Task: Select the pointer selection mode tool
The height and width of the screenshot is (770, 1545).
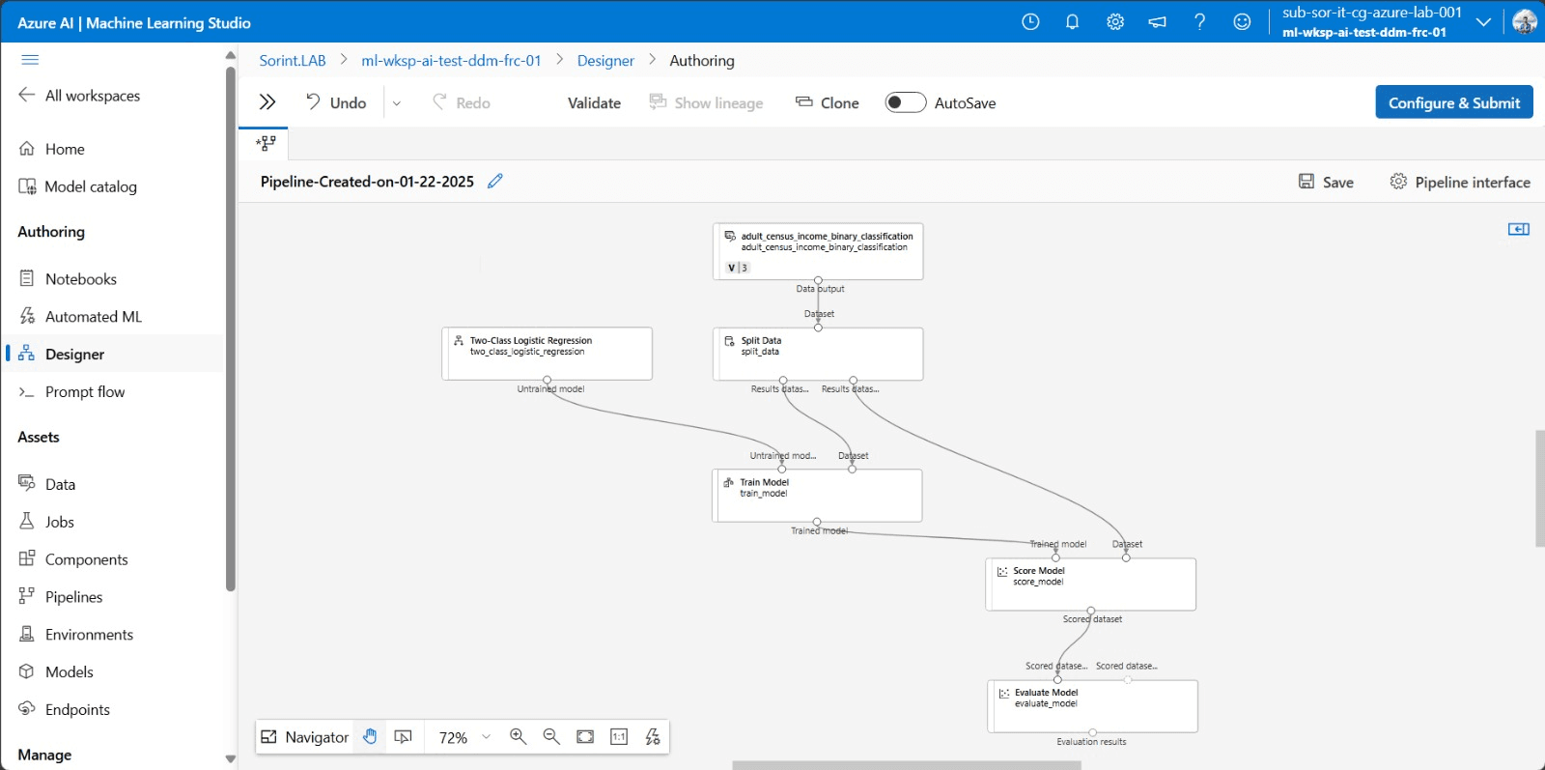Action: (404, 737)
